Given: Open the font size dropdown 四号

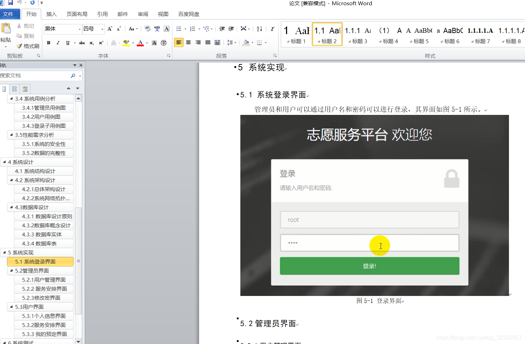Looking at the screenshot, I should [x=102, y=29].
